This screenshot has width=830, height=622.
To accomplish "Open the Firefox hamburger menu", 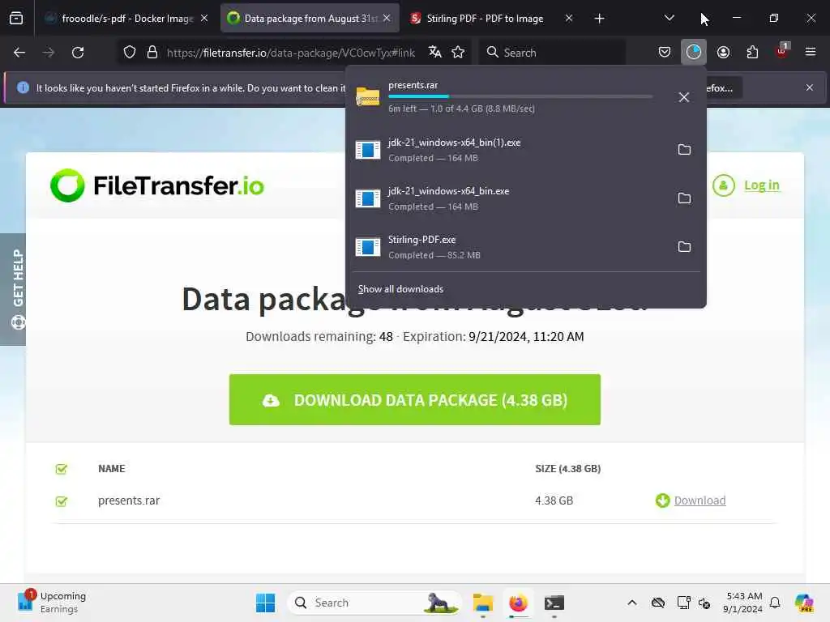I will [x=811, y=53].
